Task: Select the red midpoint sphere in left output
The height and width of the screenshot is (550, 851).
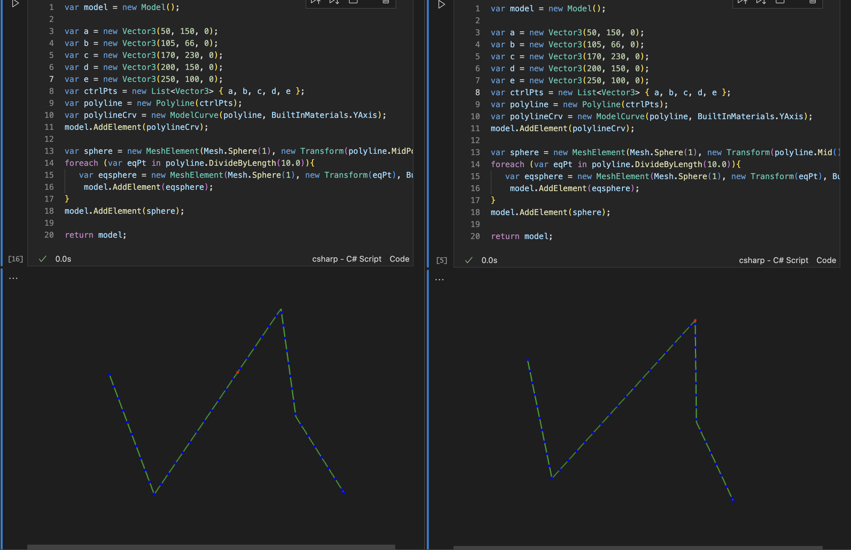Action: tap(237, 372)
